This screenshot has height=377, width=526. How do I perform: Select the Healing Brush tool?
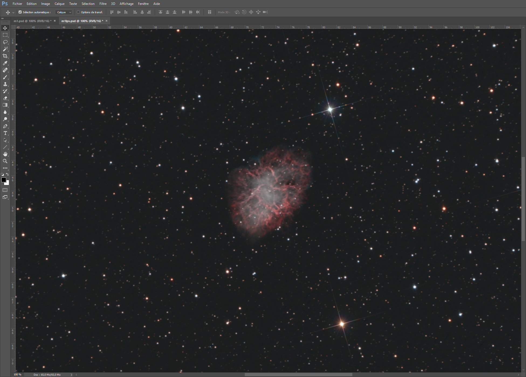click(x=5, y=70)
